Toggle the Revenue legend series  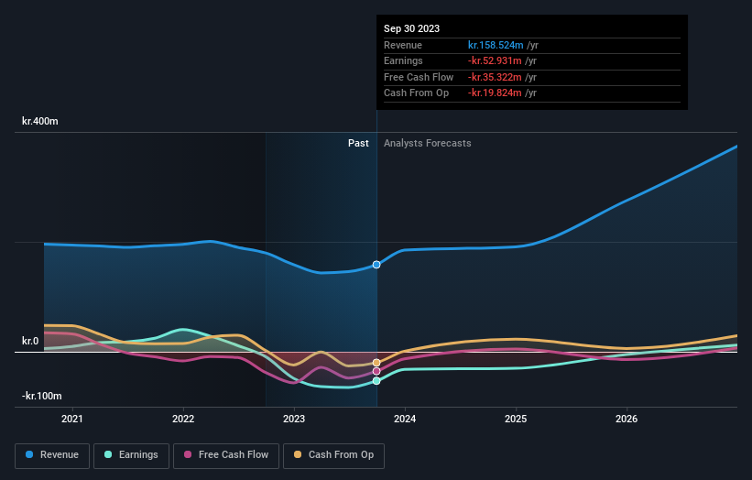point(52,455)
